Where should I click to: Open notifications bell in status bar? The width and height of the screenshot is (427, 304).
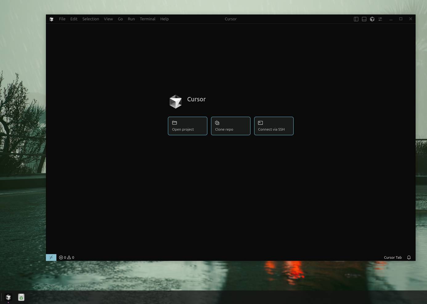pos(409,257)
